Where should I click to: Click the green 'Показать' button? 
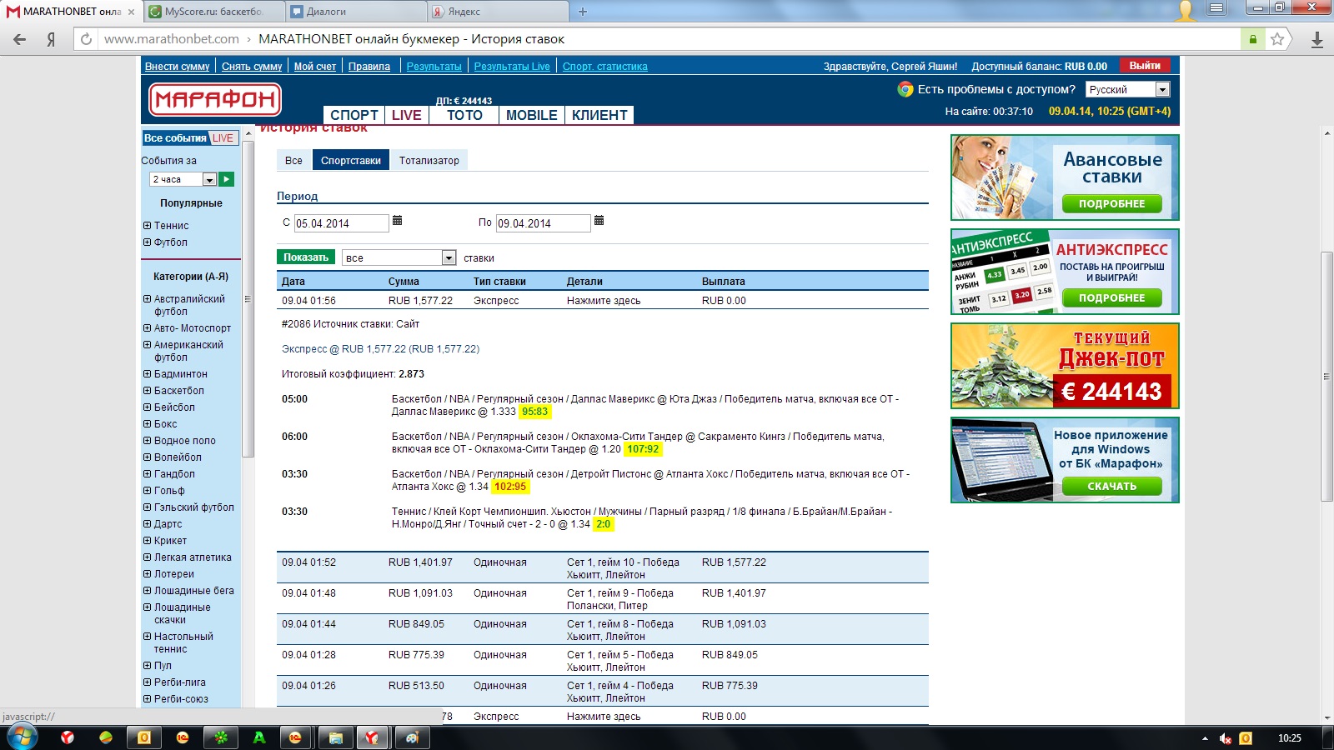pos(306,257)
